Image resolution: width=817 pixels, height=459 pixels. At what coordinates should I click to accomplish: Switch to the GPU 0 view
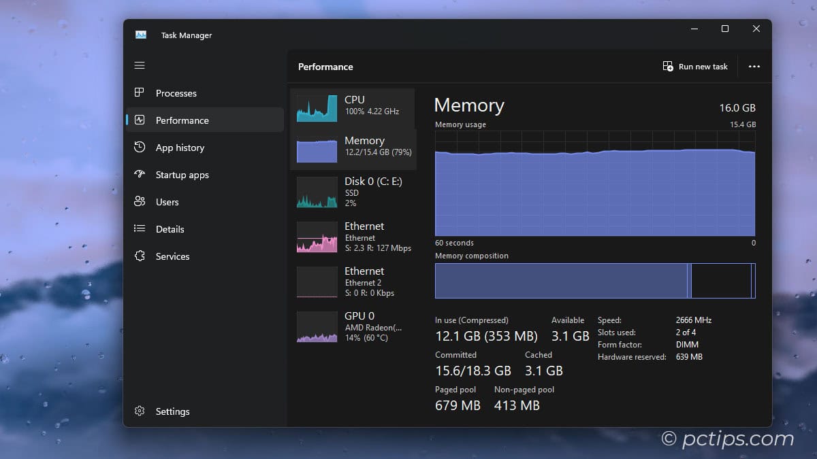click(352, 326)
